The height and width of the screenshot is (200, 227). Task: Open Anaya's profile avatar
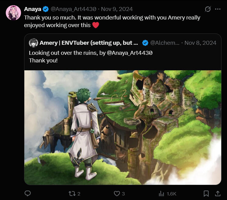click(x=13, y=13)
